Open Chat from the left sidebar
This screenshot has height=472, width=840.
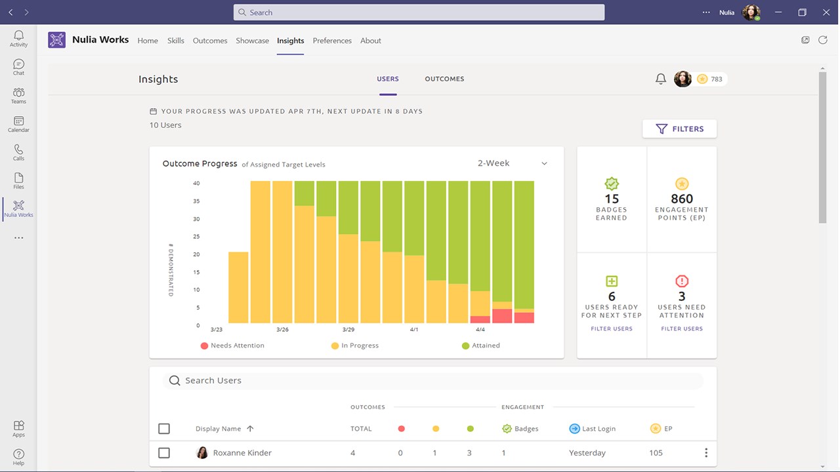pos(18,67)
